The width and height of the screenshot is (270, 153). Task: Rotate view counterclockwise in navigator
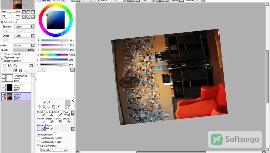pos(24,16)
